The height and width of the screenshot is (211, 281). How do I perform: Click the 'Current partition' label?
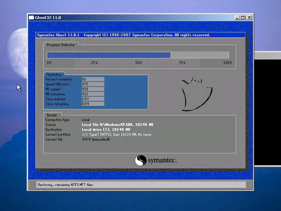(x=58, y=134)
